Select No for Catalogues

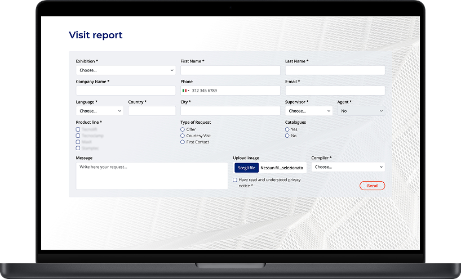pos(287,136)
